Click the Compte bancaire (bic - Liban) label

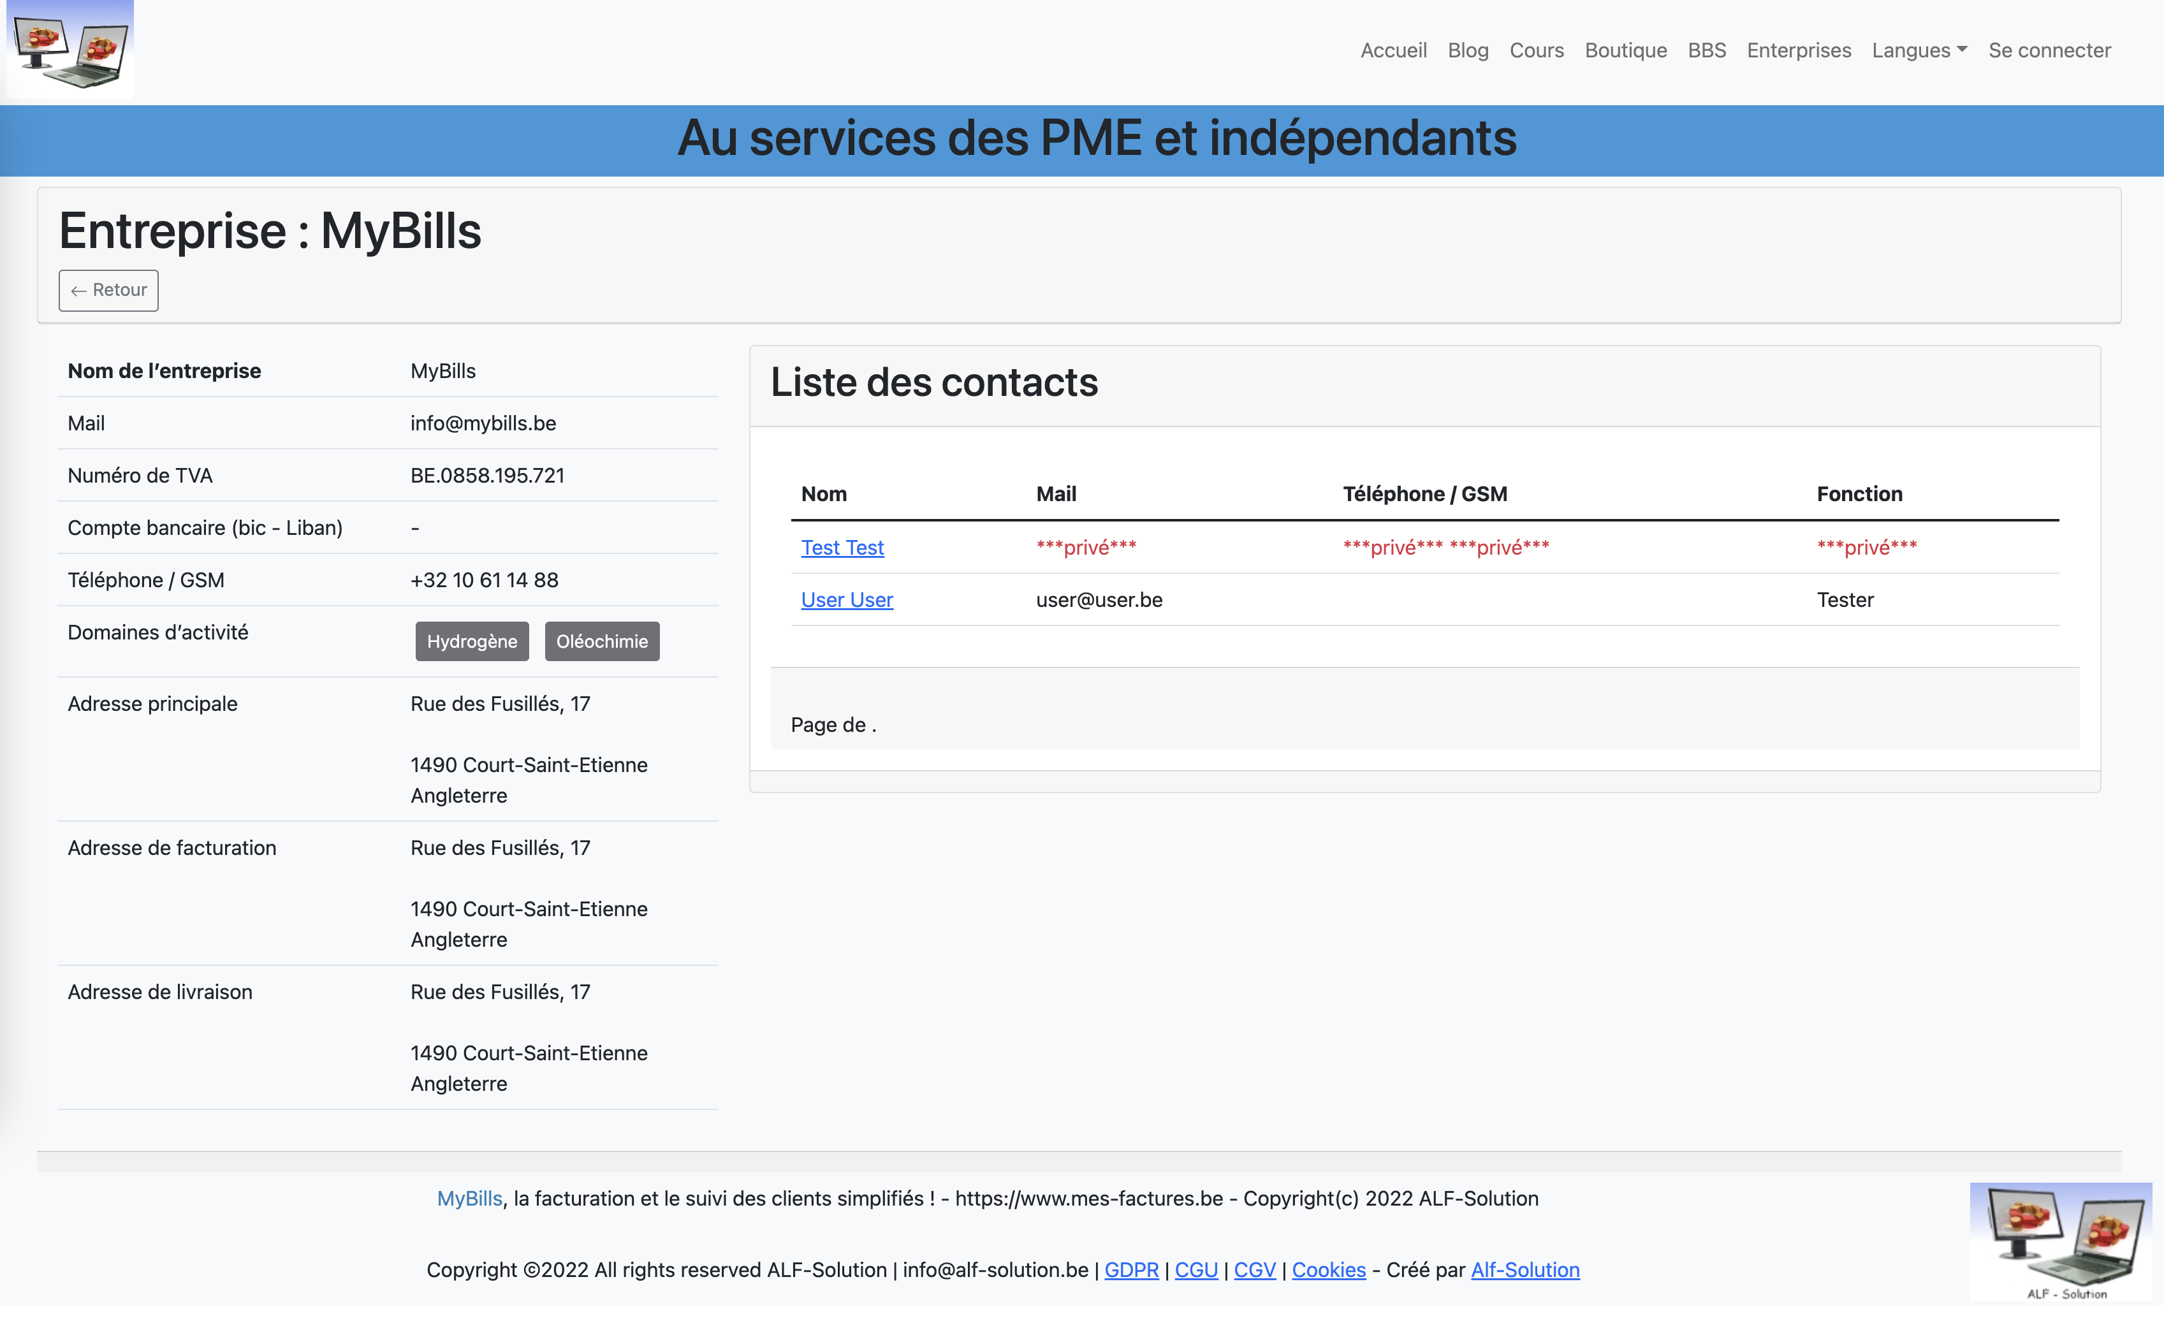[205, 528]
